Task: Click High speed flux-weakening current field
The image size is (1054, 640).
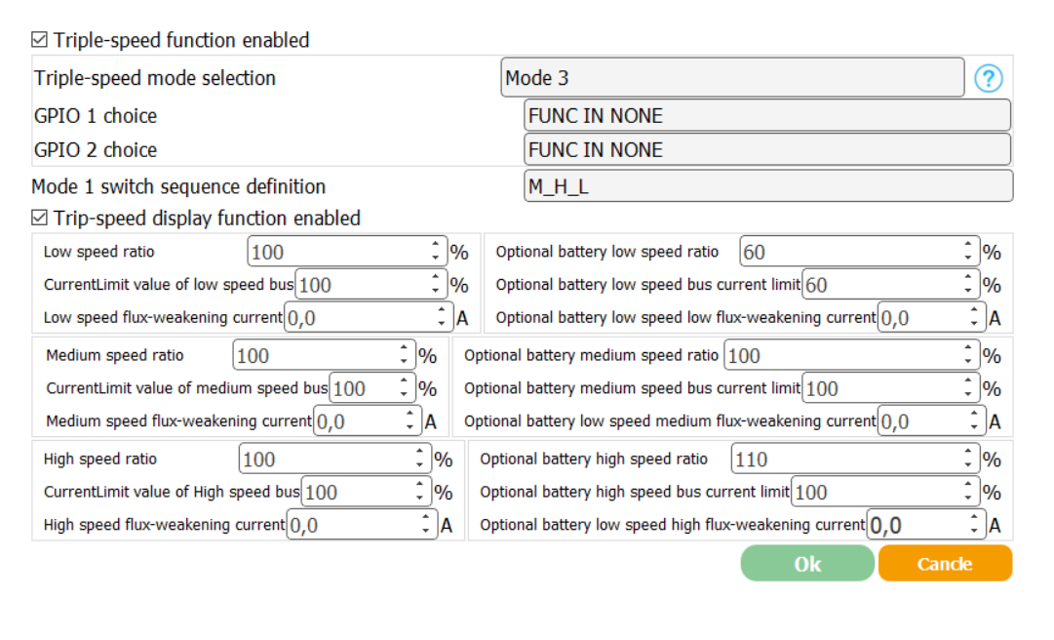Action: pyautogui.click(x=353, y=526)
